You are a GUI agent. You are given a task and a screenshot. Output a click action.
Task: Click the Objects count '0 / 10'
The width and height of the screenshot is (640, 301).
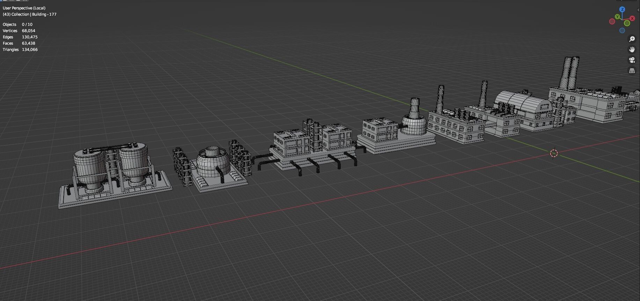[x=27, y=24]
